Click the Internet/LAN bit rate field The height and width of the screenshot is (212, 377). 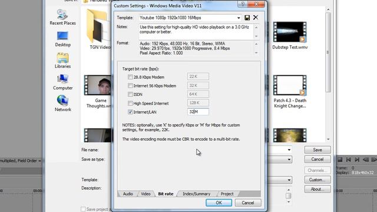(x=198, y=111)
